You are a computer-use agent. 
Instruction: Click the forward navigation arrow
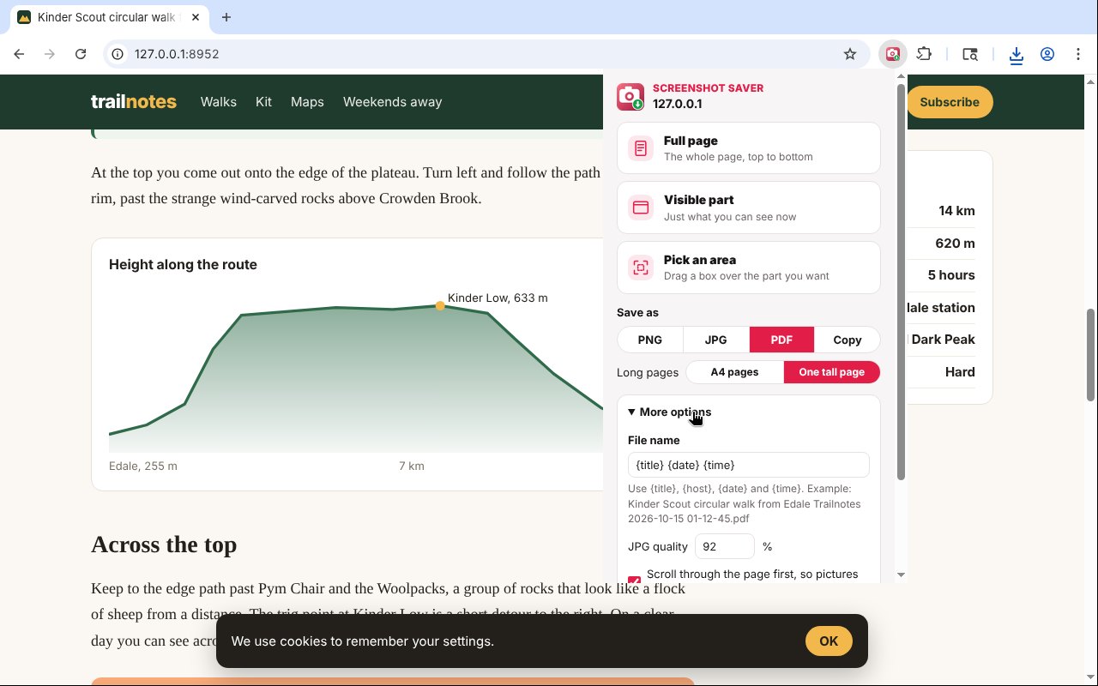click(x=50, y=54)
